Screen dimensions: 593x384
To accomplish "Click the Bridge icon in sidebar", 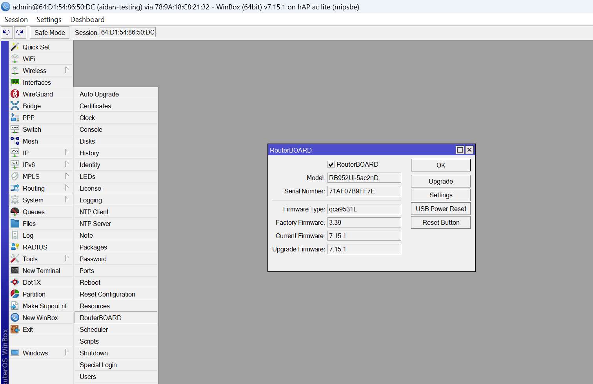I will click(15, 106).
